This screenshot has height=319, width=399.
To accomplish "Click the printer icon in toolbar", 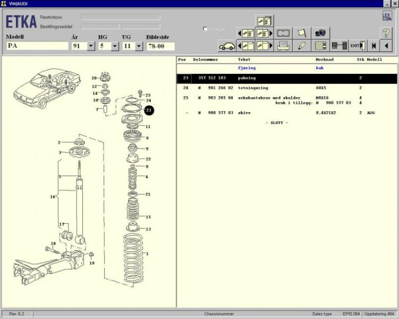I will point(283,46).
